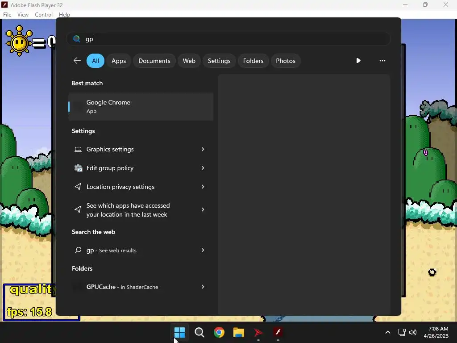Switch to the Photos filter tab
This screenshot has width=457, height=343.
(286, 61)
